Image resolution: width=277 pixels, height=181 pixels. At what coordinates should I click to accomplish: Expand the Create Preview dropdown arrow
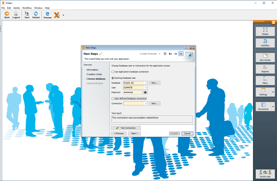159,54
